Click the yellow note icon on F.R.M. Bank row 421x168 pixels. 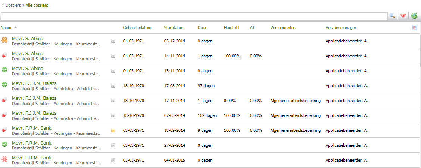(x=113, y=130)
